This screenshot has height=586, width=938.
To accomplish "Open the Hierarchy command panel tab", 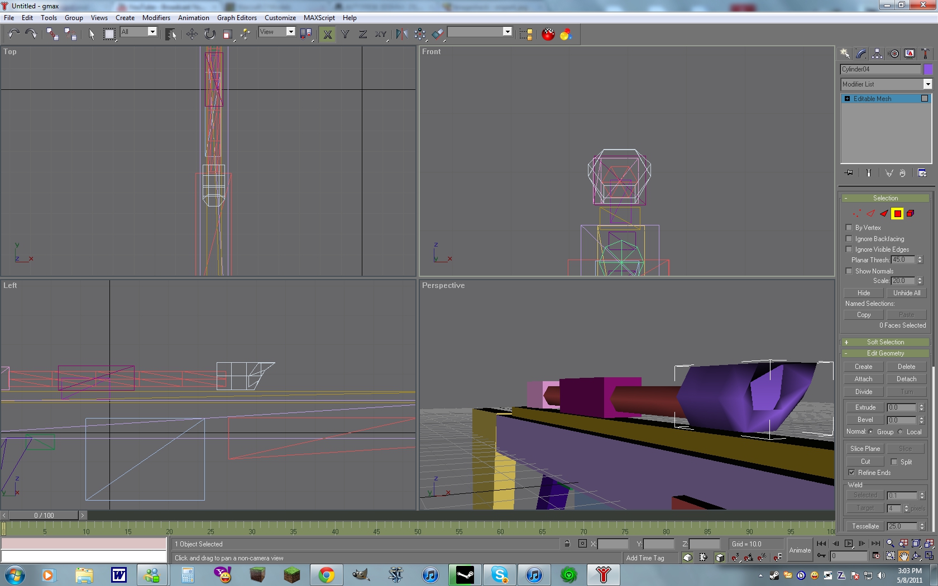I will (878, 54).
